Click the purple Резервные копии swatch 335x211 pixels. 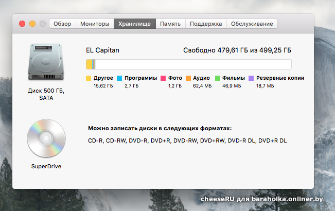tap(251, 78)
